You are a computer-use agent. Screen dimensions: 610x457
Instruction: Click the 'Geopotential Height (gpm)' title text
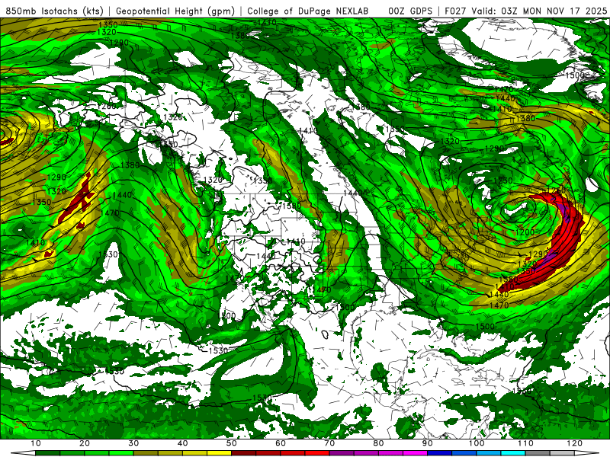(175, 11)
